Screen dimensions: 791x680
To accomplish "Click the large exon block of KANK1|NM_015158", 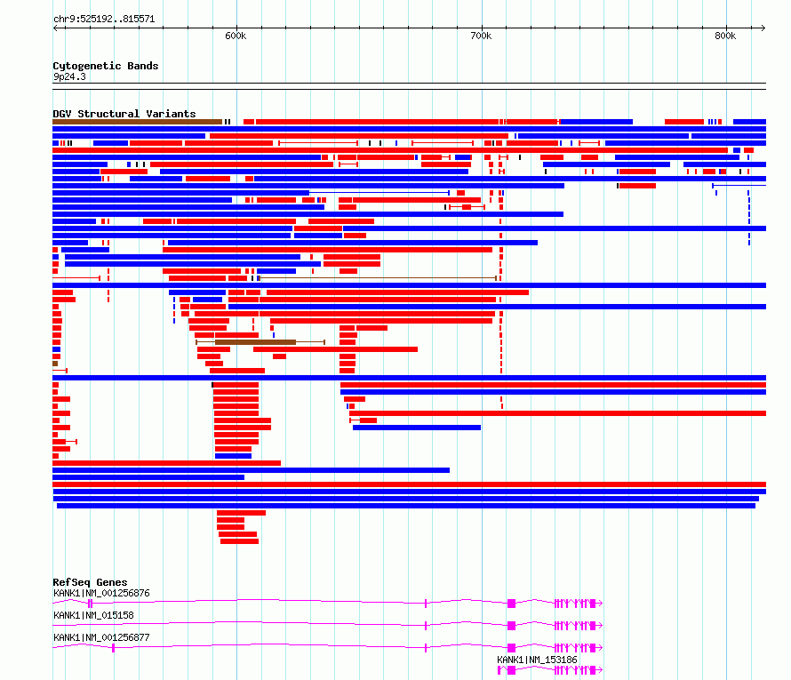I will click(x=512, y=626).
